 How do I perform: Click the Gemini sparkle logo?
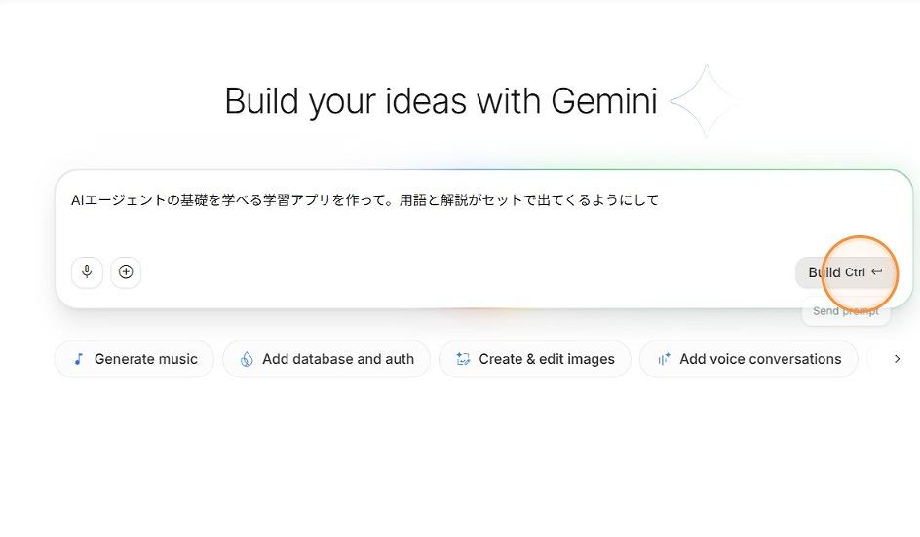706,101
